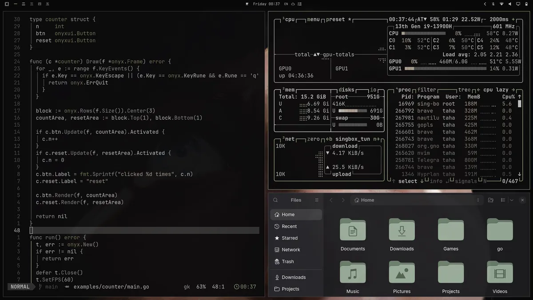Screen dimensions: 533x300
Task: Switch to previous sort column arrow in btop
Action: click(x=479, y=90)
